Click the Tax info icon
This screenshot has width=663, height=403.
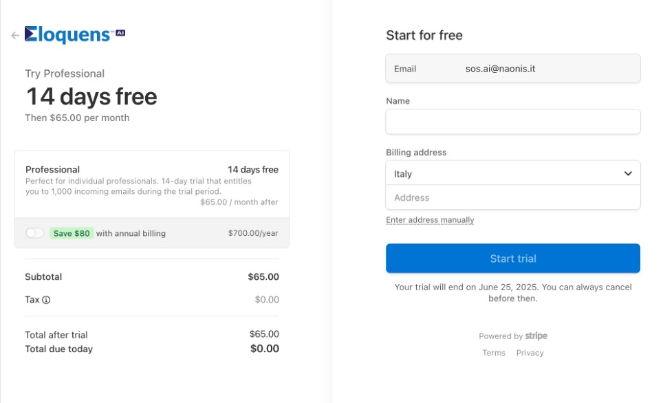[46, 300]
